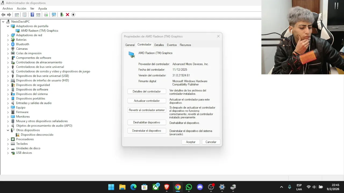Click the driver date 11/12/2025
Screen dimensions: 344x193
click(180, 70)
